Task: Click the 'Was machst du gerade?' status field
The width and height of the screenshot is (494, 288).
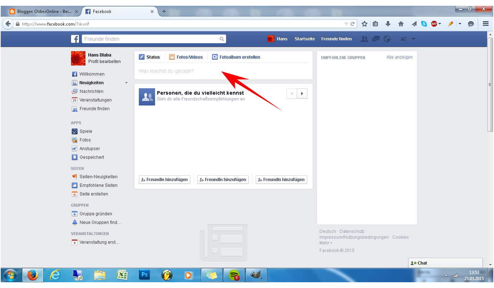Action: 223,71
